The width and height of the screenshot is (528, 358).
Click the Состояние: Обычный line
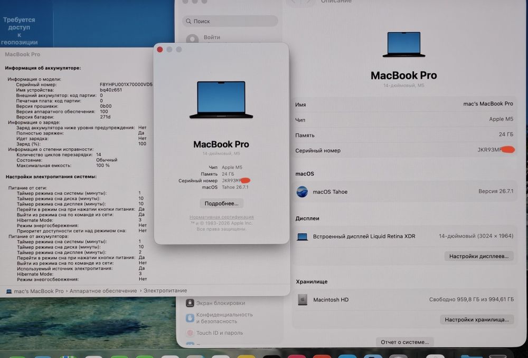67,160
